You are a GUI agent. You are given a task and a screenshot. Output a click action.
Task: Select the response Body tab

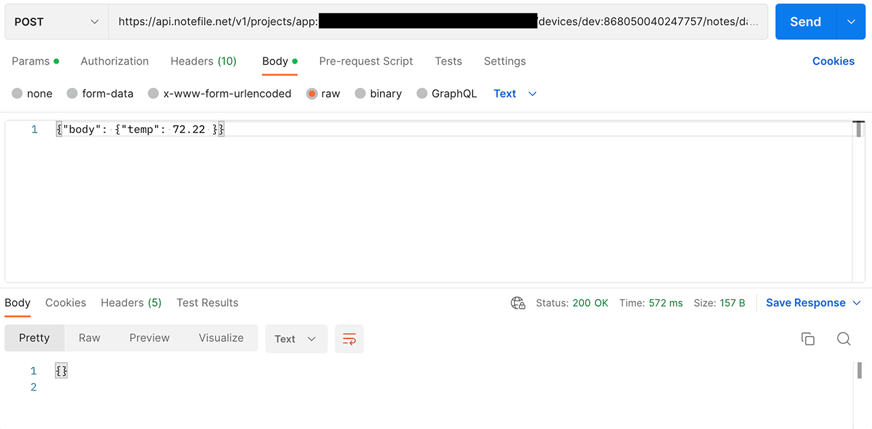pyautogui.click(x=18, y=303)
